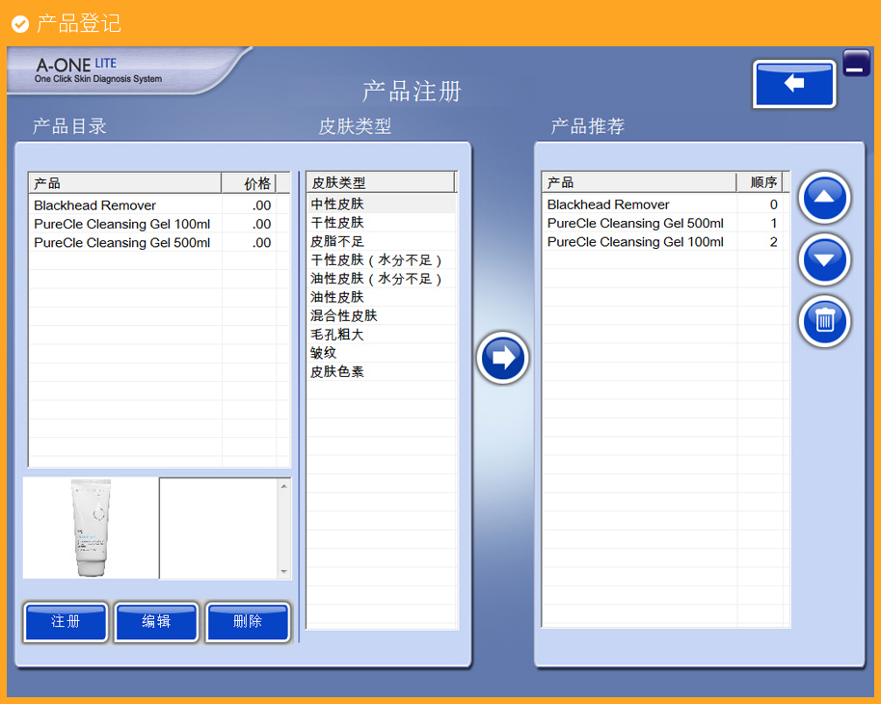Click the 皮肤类型 column header
This screenshot has width=881, height=704.
click(381, 182)
